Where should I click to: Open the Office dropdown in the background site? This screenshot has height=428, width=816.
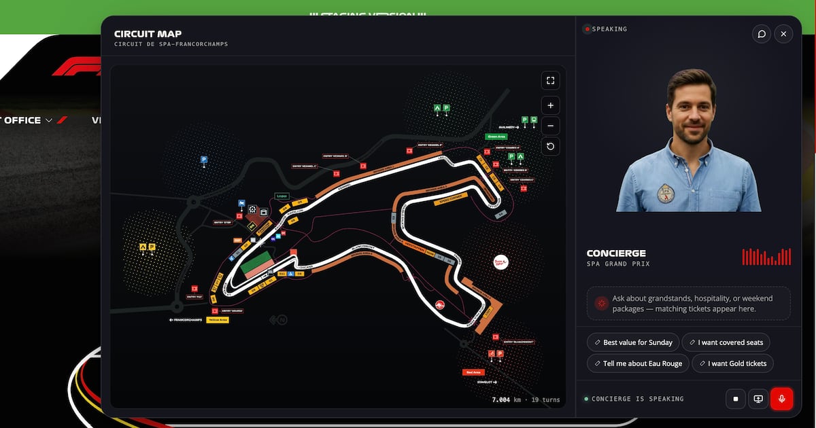28,120
